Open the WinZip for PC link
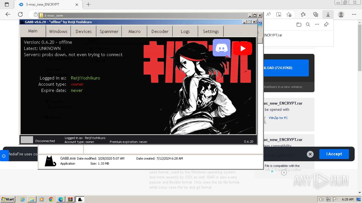Viewport: 362px width, 203px height. pos(278,118)
